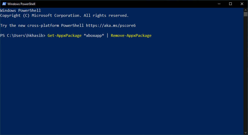This screenshot has width=248, height=135.
Task: Click the empty scrollbar track below the thumb
Action: [x=246, y=75]
